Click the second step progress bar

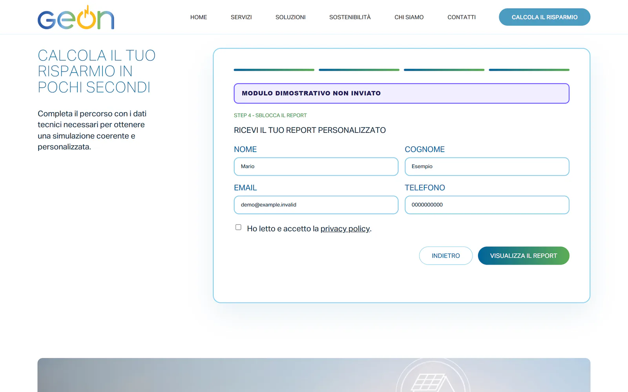tap(359, 70)
